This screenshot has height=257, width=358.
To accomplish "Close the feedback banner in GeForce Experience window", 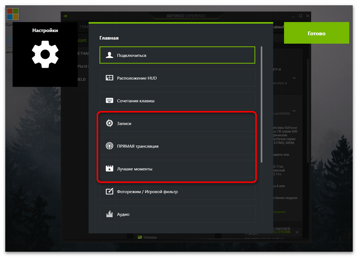I will point(297,233).
